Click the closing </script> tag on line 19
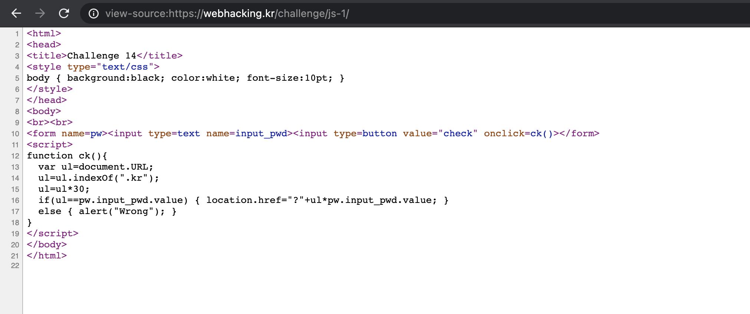The image size is (750, 314). pos(53,233)
